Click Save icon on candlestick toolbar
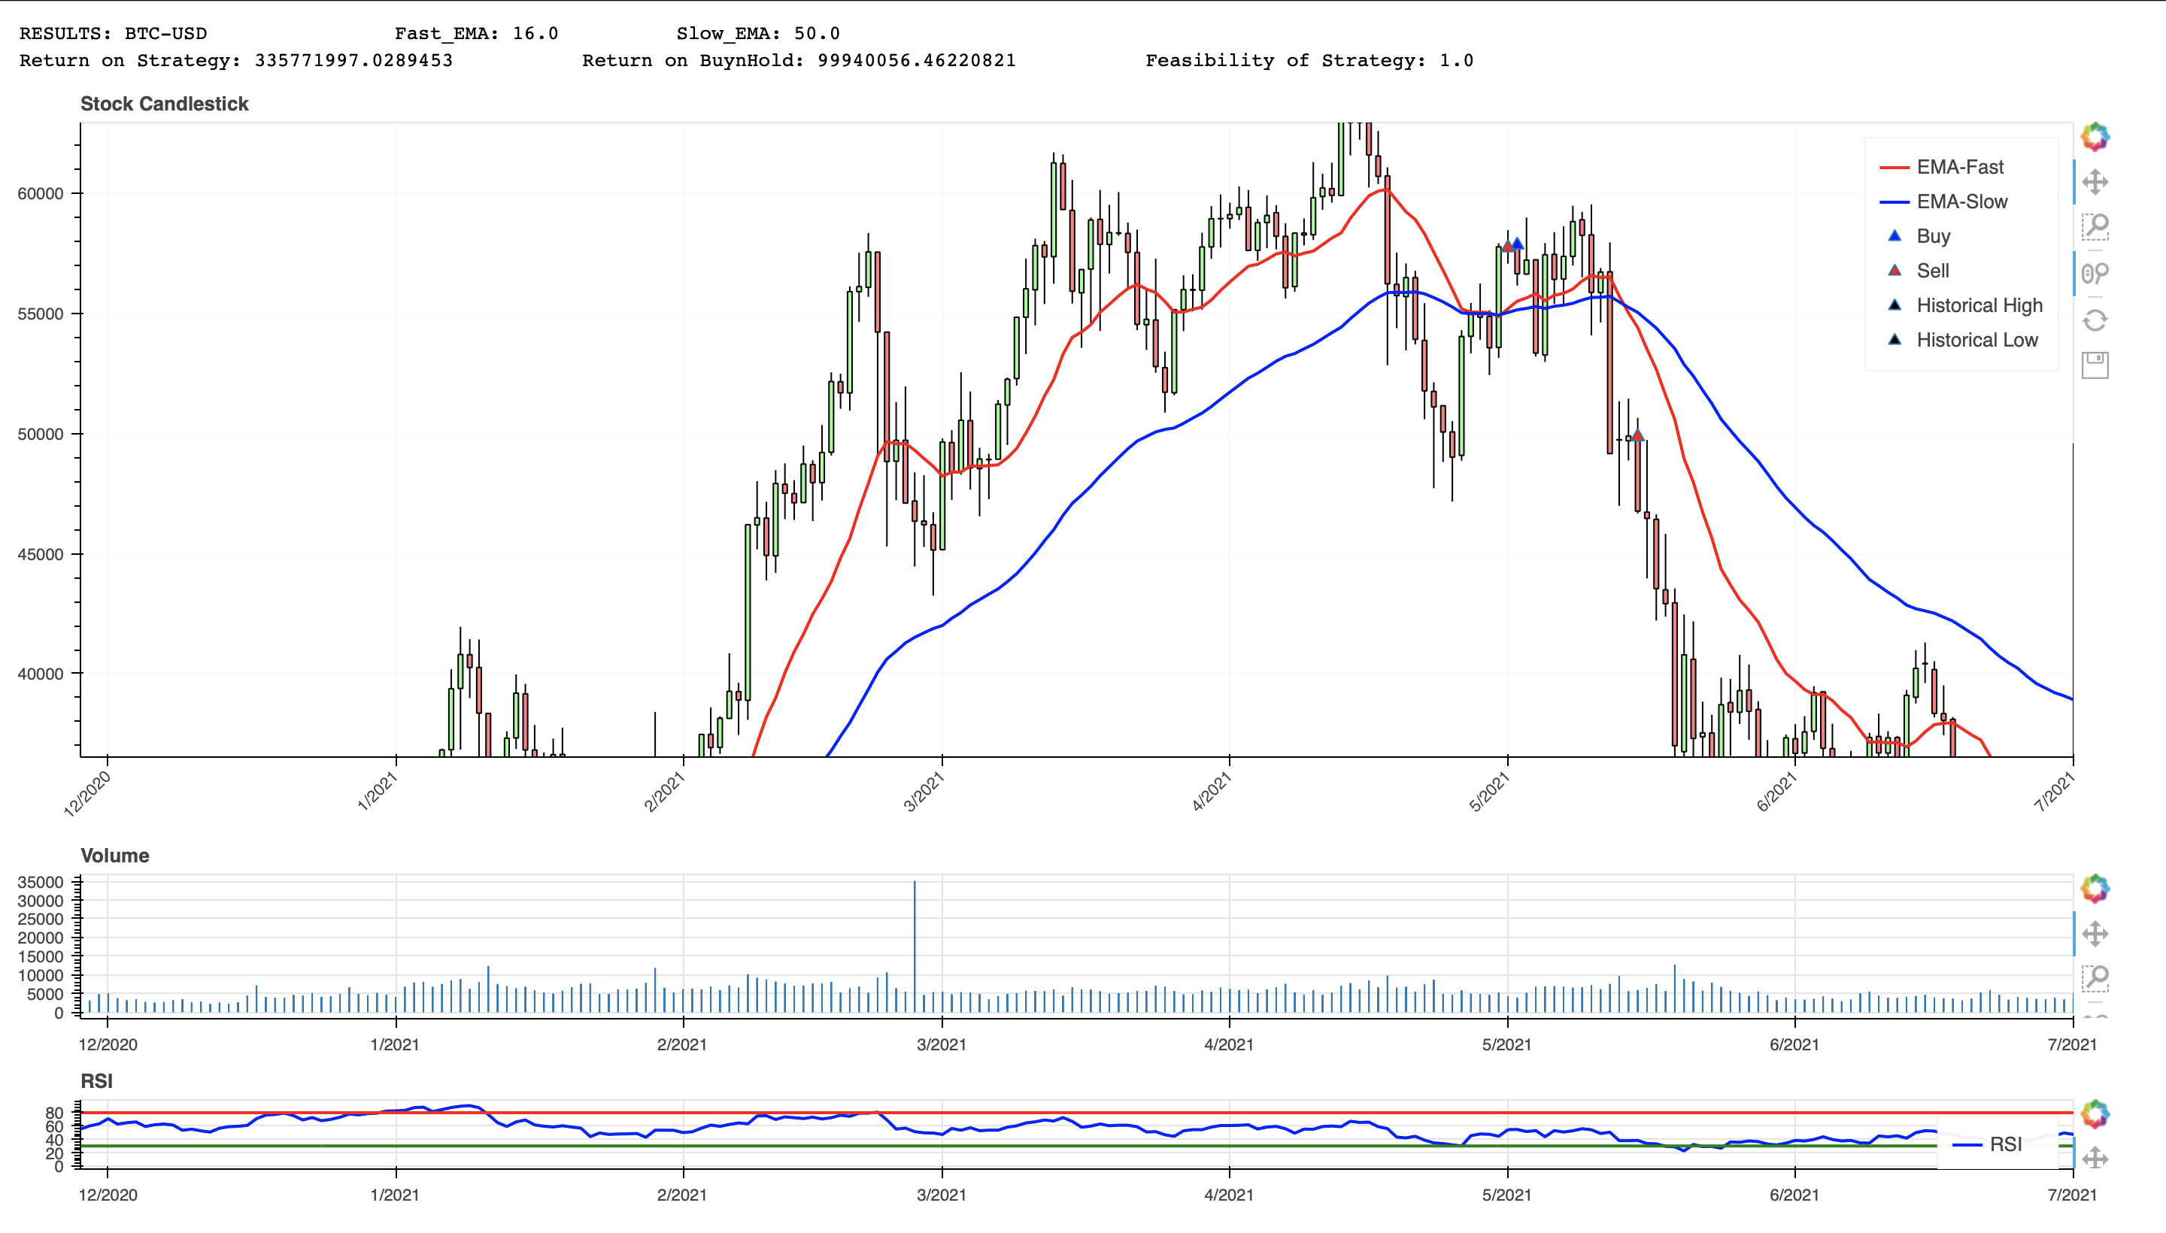This screenshot has height=1233, width=2166. pyautogui.click(x=2094, y=365)
